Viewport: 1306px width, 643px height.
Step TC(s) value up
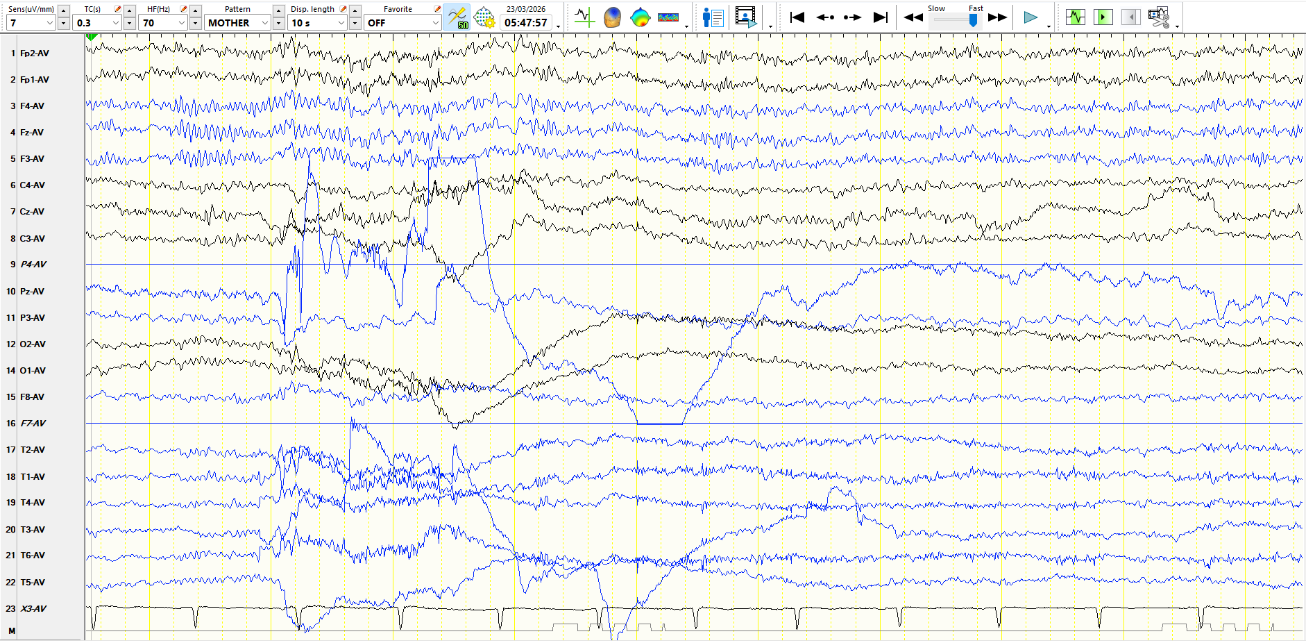pyautogui.click(x=130, y=10)
